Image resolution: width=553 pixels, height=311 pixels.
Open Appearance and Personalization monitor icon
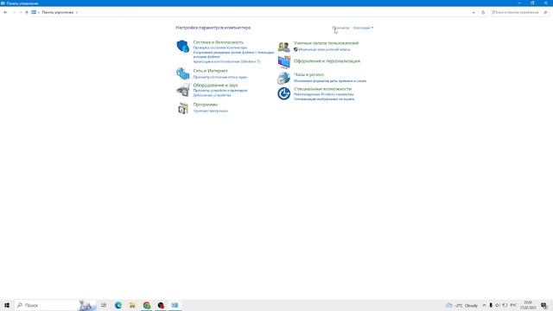coord(283,62)
